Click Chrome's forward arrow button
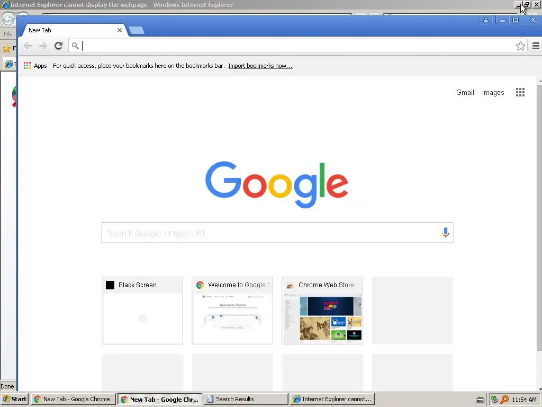 coord(43,46)
